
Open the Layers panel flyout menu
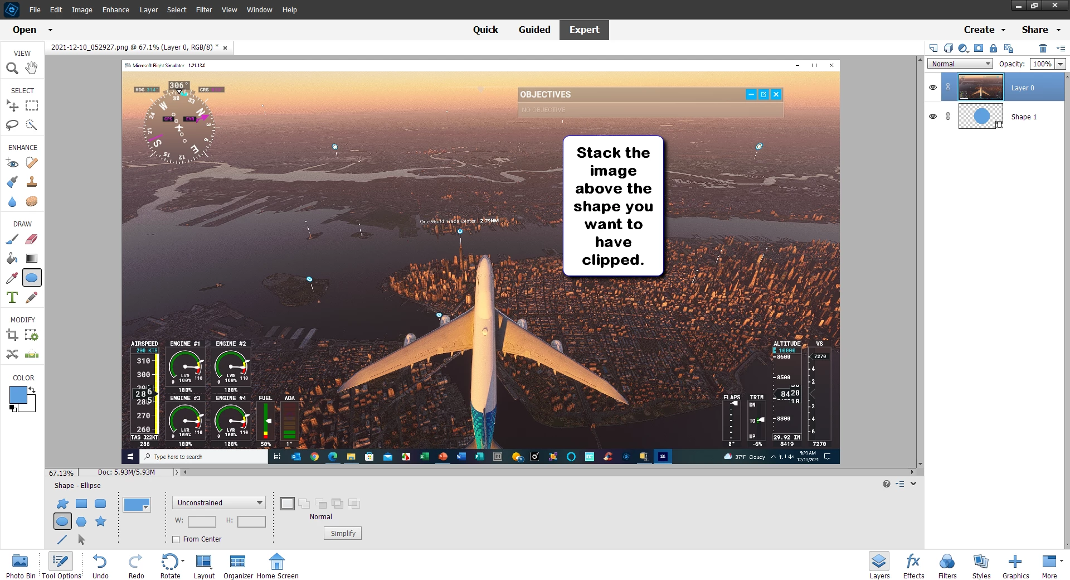pyautogui.click(x=1061, y=49)
